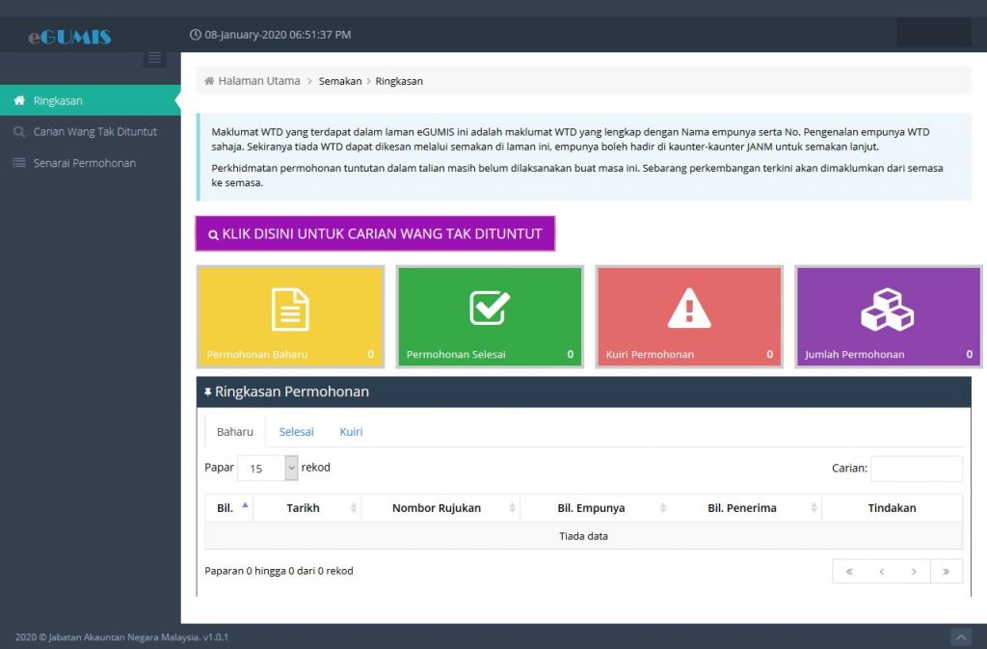Open the Jumlah Permohonan cubes tile

(x=888, y=316)
